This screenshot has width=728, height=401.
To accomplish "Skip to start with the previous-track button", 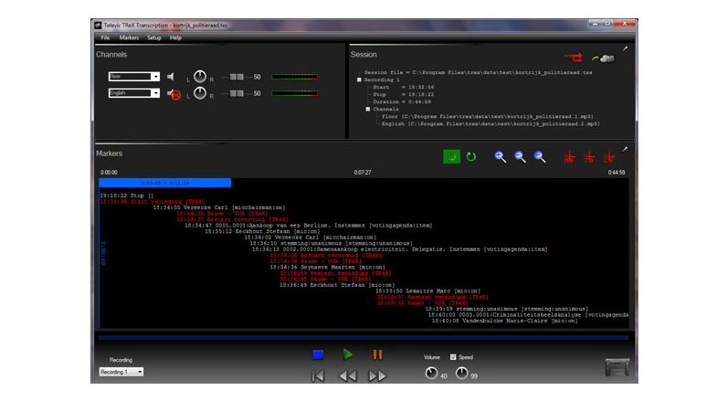I will click(x=318, y=375).
